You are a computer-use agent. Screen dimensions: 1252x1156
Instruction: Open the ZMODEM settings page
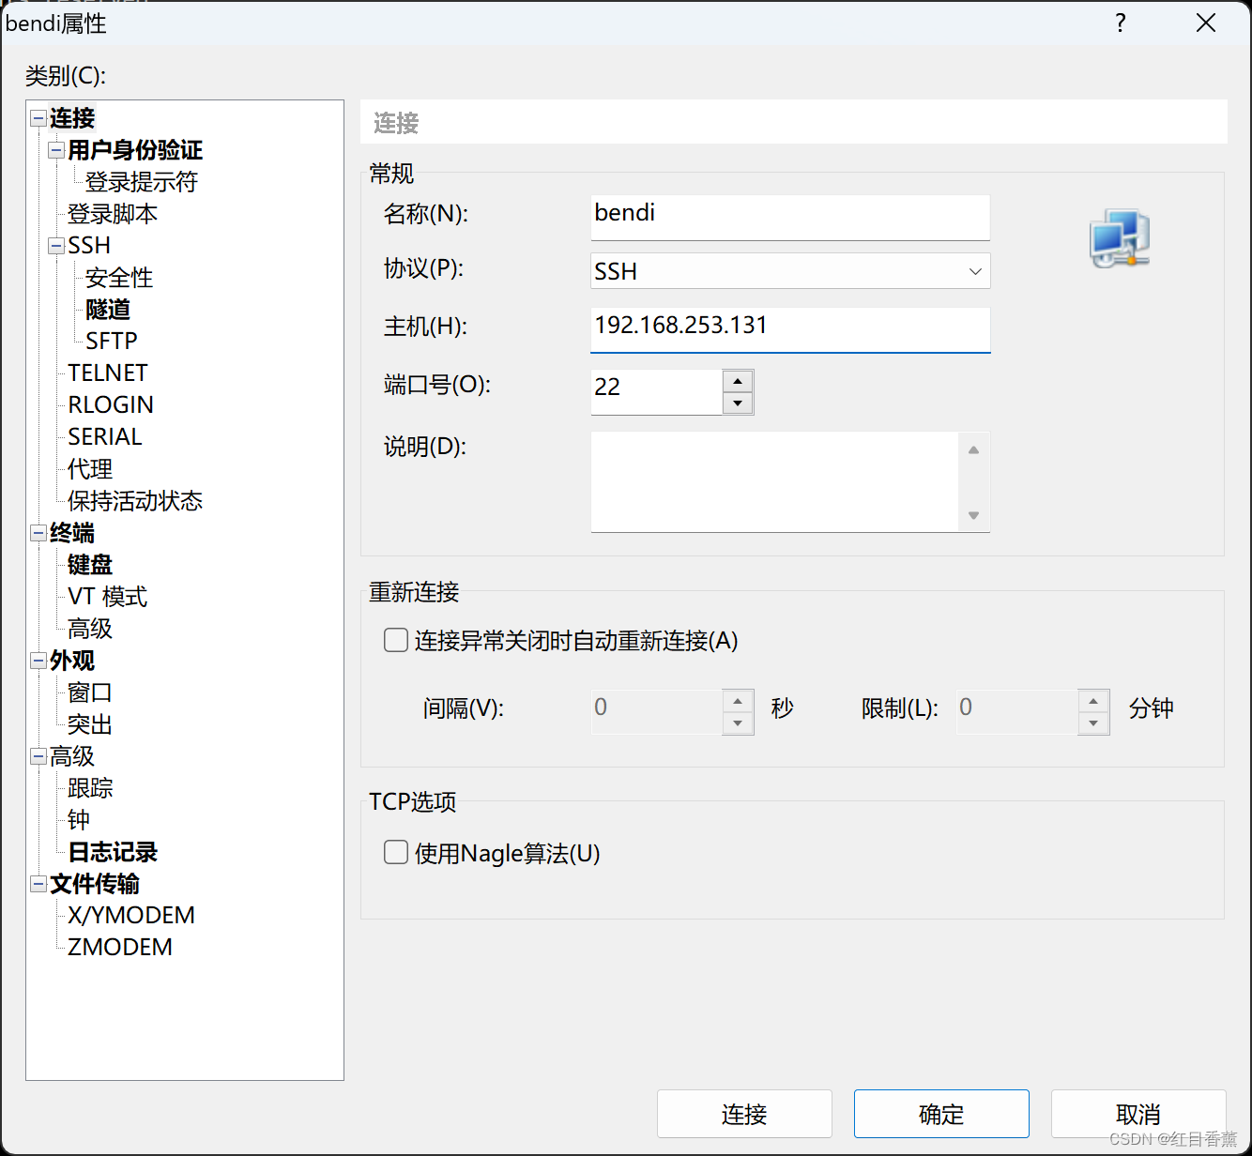tap(118, 947)
